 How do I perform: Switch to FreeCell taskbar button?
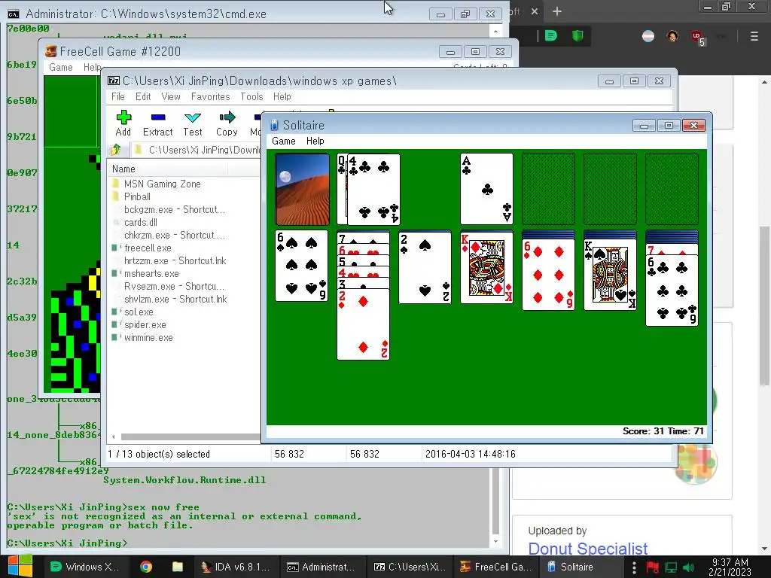tap(496, 567)
